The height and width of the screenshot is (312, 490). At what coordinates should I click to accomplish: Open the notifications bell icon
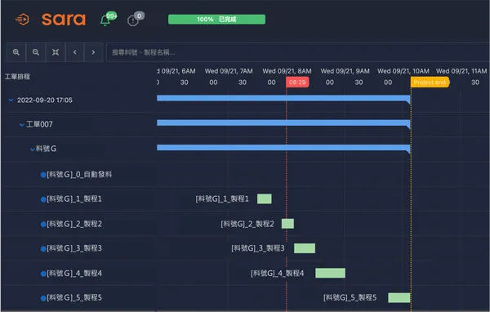coord(105,20)
